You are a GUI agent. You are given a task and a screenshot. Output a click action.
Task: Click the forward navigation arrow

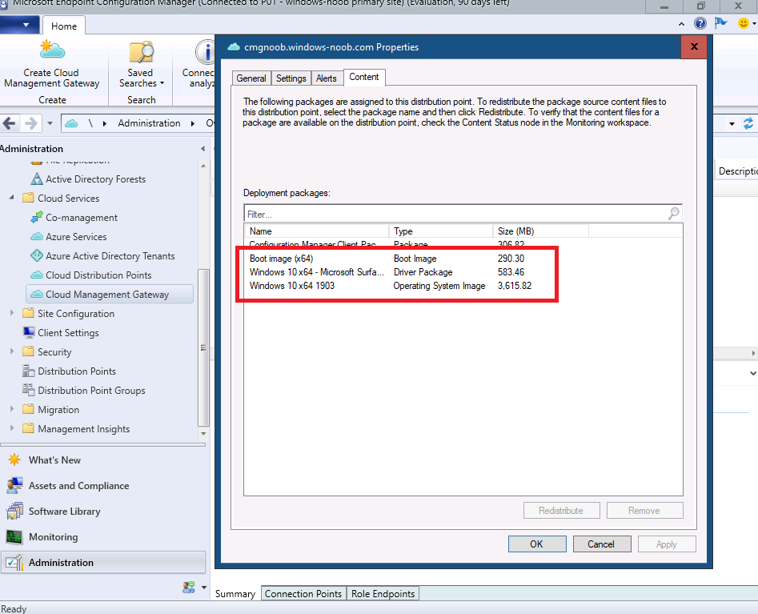pyautogui.click(x=31, y=123)
